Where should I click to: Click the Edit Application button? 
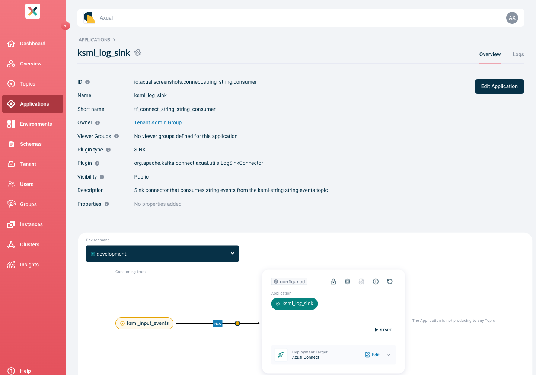[x=500, y=86]
